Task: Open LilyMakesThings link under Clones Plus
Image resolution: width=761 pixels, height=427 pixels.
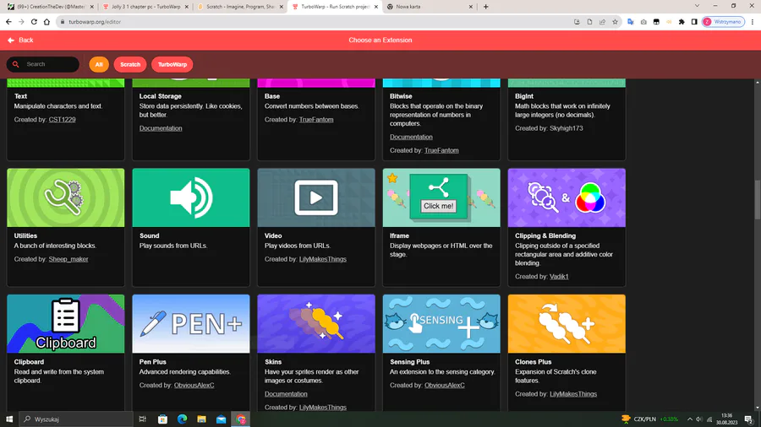Action: click(x=573, y=394)
